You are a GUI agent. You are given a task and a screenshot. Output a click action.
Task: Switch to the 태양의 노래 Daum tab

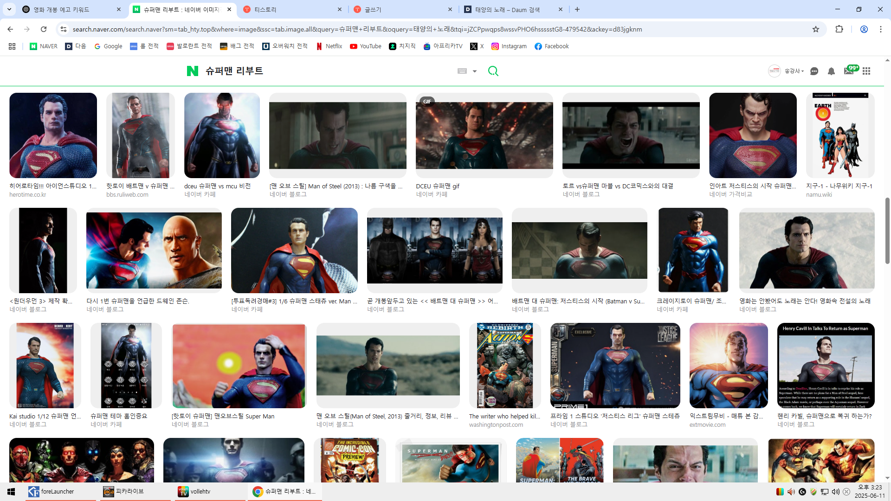pyautogui.click(x=507, y=9)
